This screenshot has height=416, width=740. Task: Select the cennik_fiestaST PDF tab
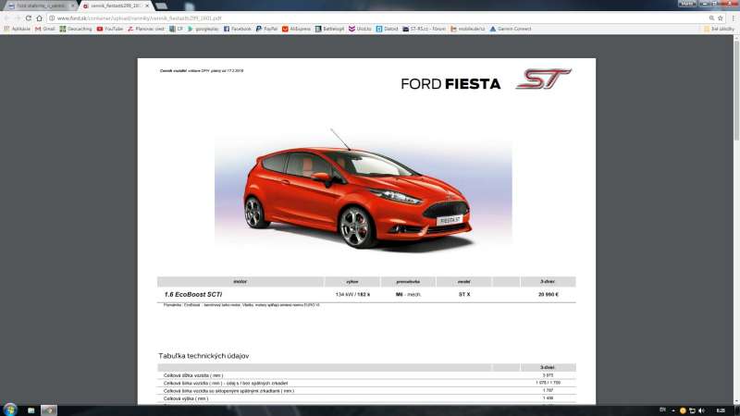pyautogui.click(x=113, y=6)
